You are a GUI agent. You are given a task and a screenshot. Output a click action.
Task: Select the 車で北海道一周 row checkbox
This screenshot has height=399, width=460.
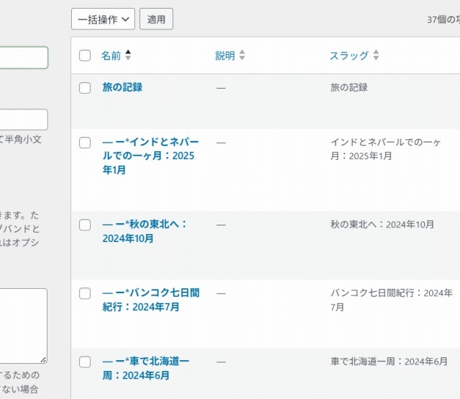[x=85, y=362]
